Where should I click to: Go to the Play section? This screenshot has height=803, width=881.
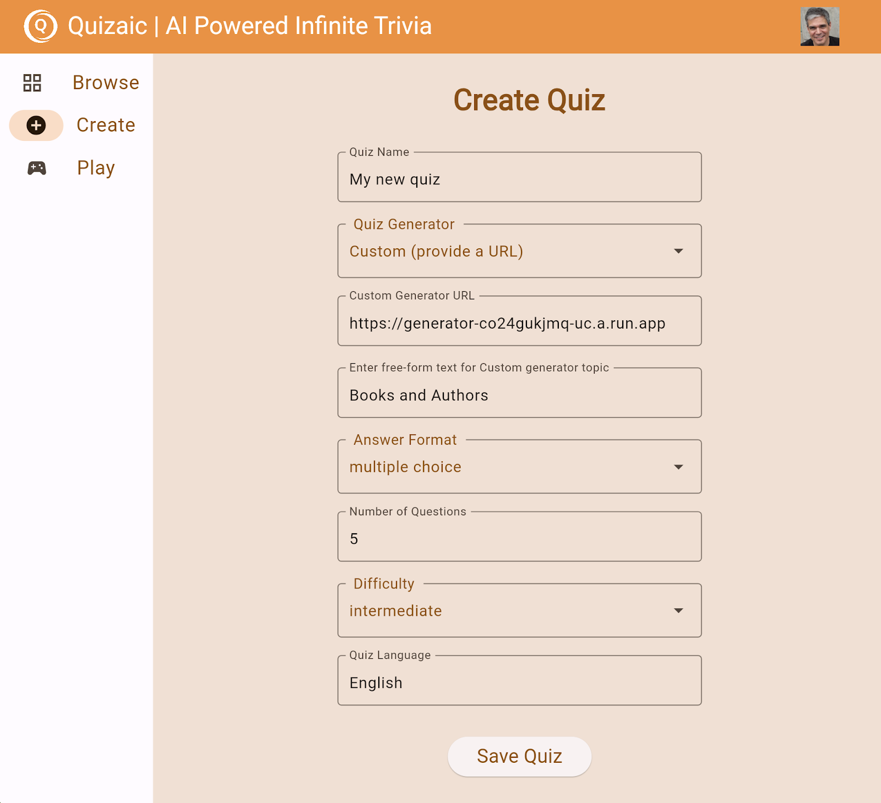(96, 168)
